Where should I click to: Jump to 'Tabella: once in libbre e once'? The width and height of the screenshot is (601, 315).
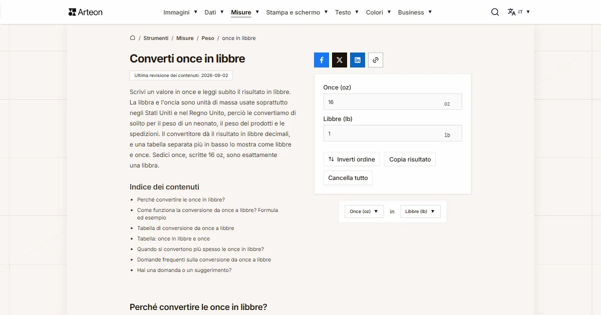pyautogui.click(x=173, y=238)
